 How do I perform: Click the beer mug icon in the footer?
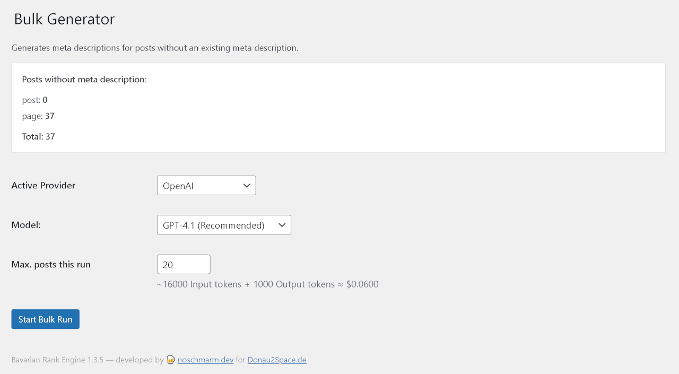click(x=170, y=360)
